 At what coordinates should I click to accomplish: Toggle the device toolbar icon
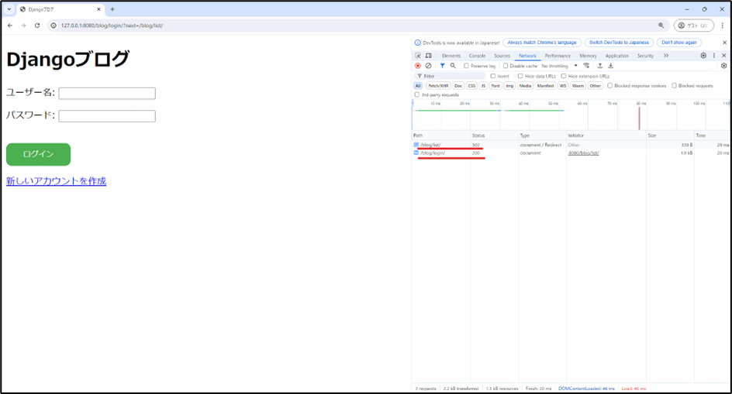pos(428,56)
